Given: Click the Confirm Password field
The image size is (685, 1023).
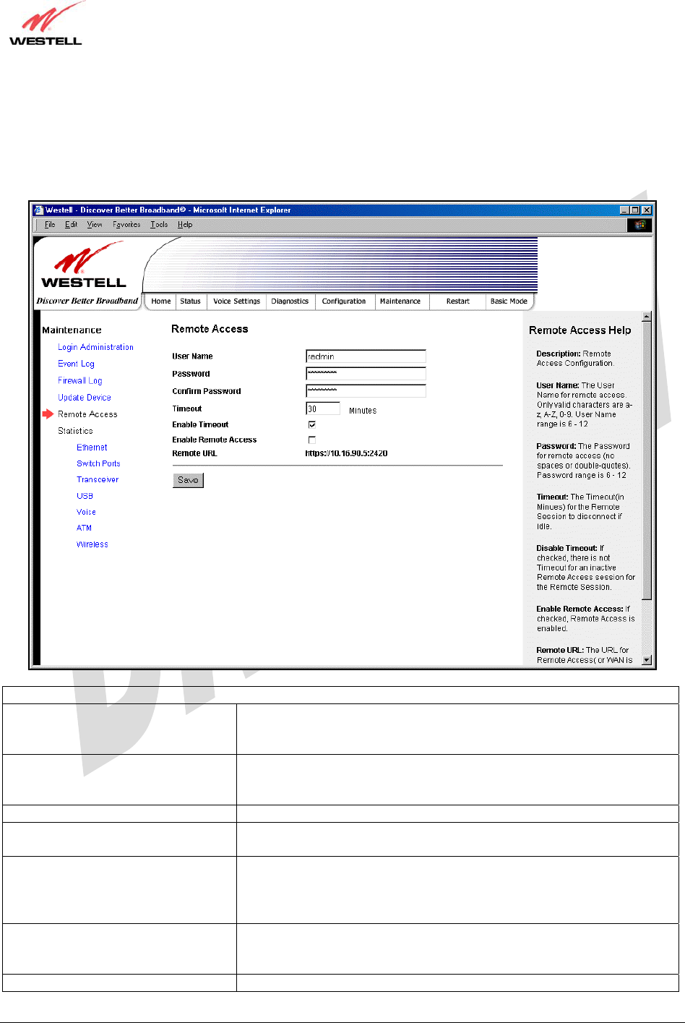Looking at the screenshot, I should pyautogui.click(x=366, y=391).
